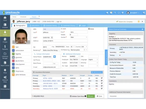
Task: Click the patient alert bell icon
Action: coord(139,22)
